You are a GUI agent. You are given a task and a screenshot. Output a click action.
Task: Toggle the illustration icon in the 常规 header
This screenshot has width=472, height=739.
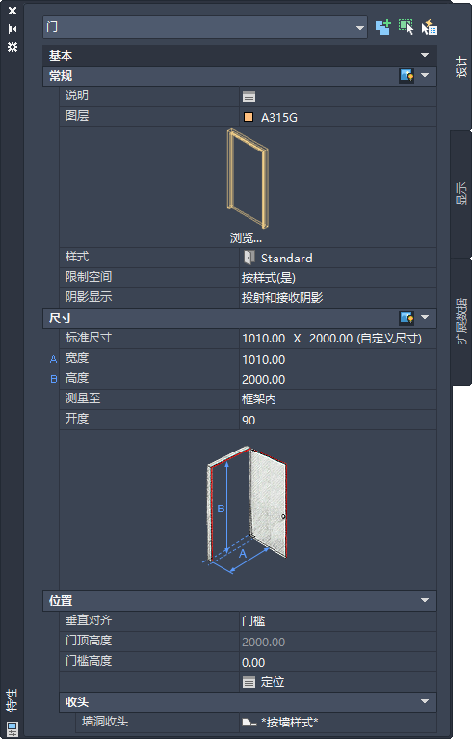(x=406, y=75)
